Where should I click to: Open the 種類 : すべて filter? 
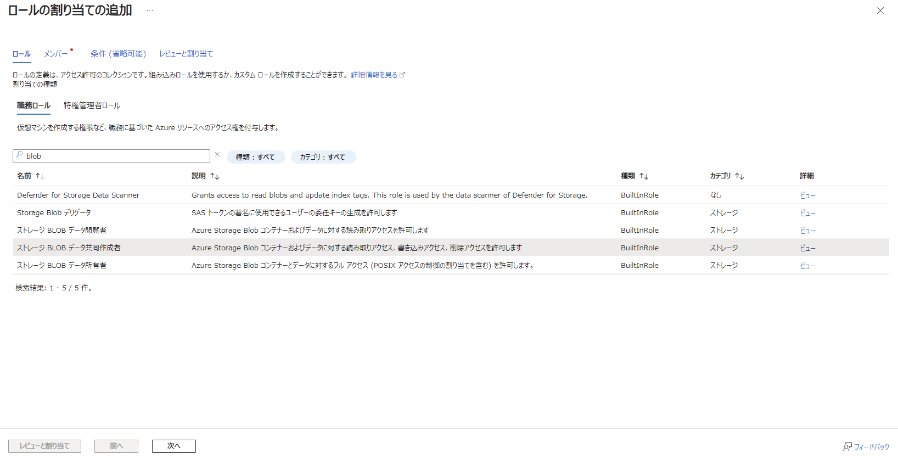tap(256, 157)
